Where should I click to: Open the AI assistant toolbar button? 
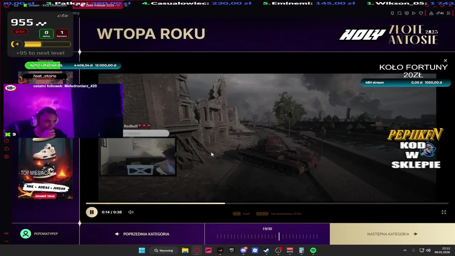(x=440, y=13)
